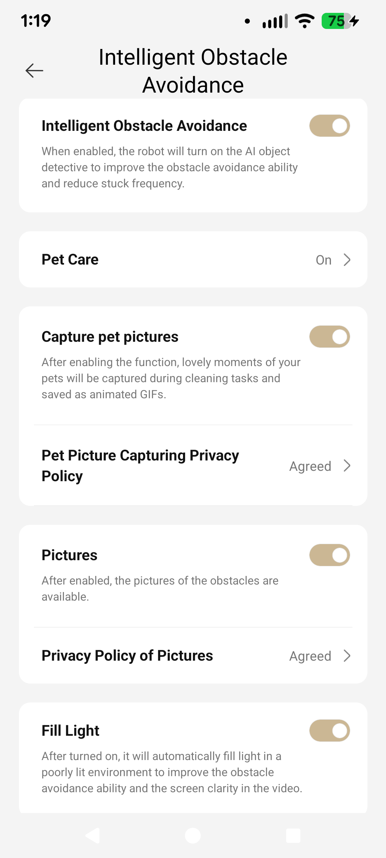The width and height of the screenshot is (386, 858).
Task: Tap the On status beside Pet Care
Action: (x=323, y=260)
